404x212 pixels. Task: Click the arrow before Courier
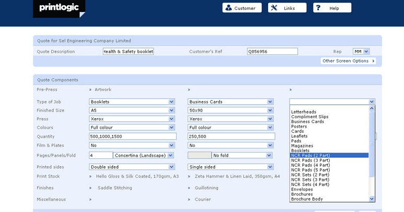tap(189, 199)
